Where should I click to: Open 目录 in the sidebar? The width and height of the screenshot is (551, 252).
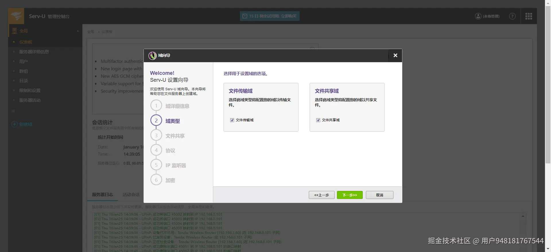click(24, 81)
